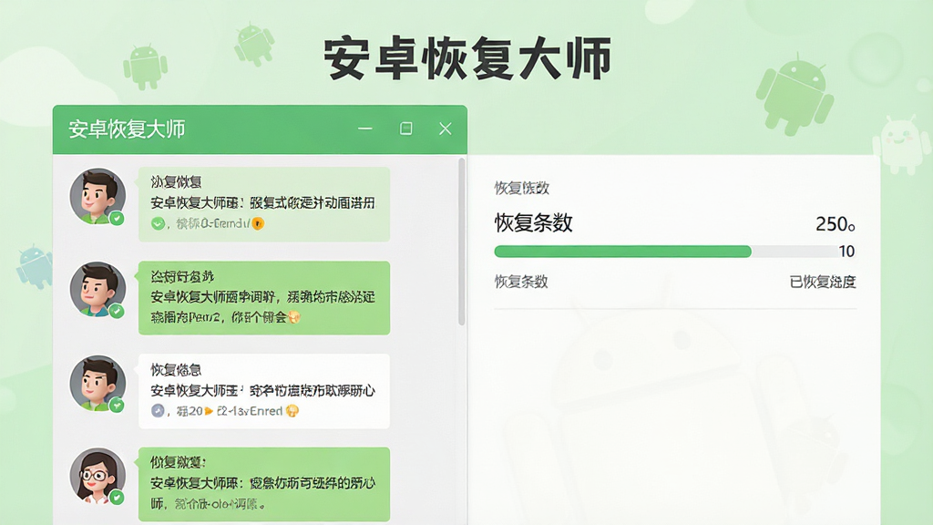Click the verified badge on woman's avatar
The width and height of the screenshot is (933, 525).
coord(117,497)
